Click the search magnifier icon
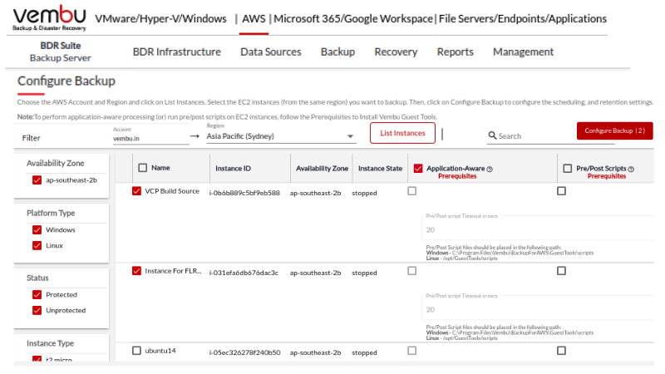 (x=492, y=135)
